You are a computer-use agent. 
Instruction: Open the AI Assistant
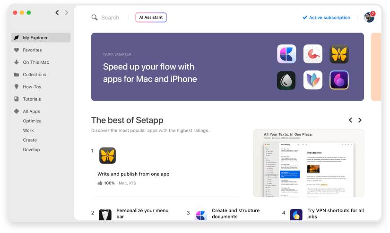click(151, 17)
